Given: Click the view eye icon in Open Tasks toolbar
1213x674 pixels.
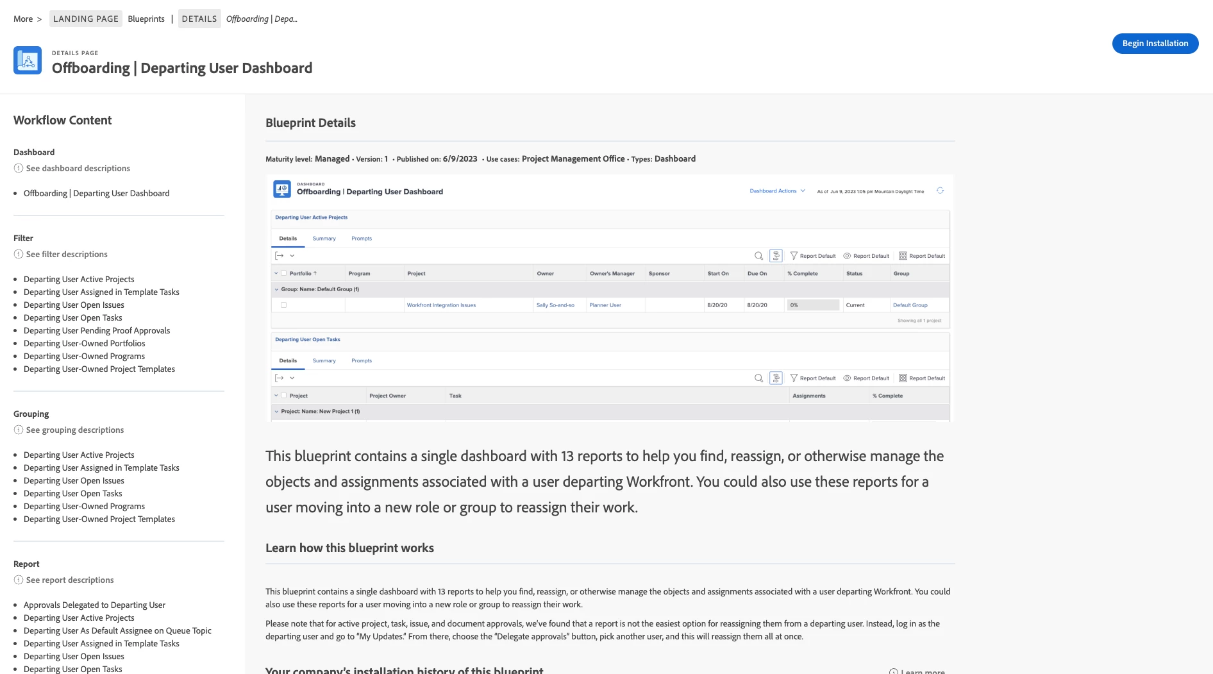Looking at the screenshot, I should click(847, 378).
